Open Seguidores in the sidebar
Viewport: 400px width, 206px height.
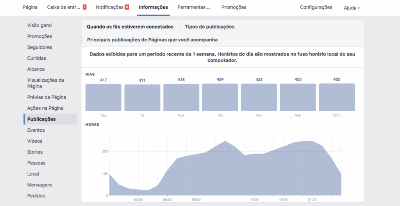pos(39,47)
